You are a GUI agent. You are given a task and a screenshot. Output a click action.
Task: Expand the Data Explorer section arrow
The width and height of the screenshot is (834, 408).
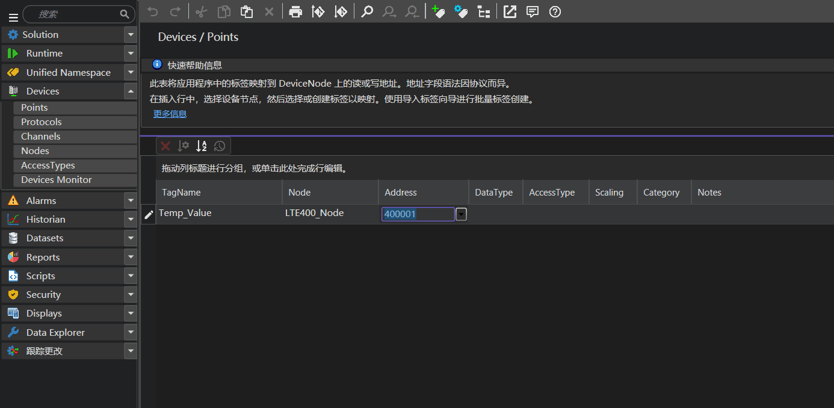pyautogui.click(x=131, y=332)
